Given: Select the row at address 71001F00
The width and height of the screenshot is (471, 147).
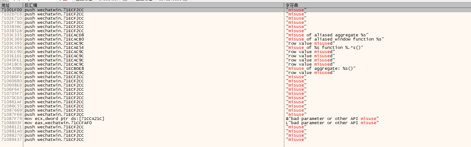Looking at the screenshot, I should pyautogui.click(x=12, y=10).
